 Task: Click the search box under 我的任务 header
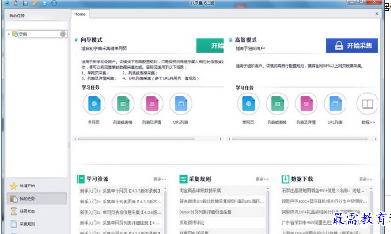click(37, 26)
